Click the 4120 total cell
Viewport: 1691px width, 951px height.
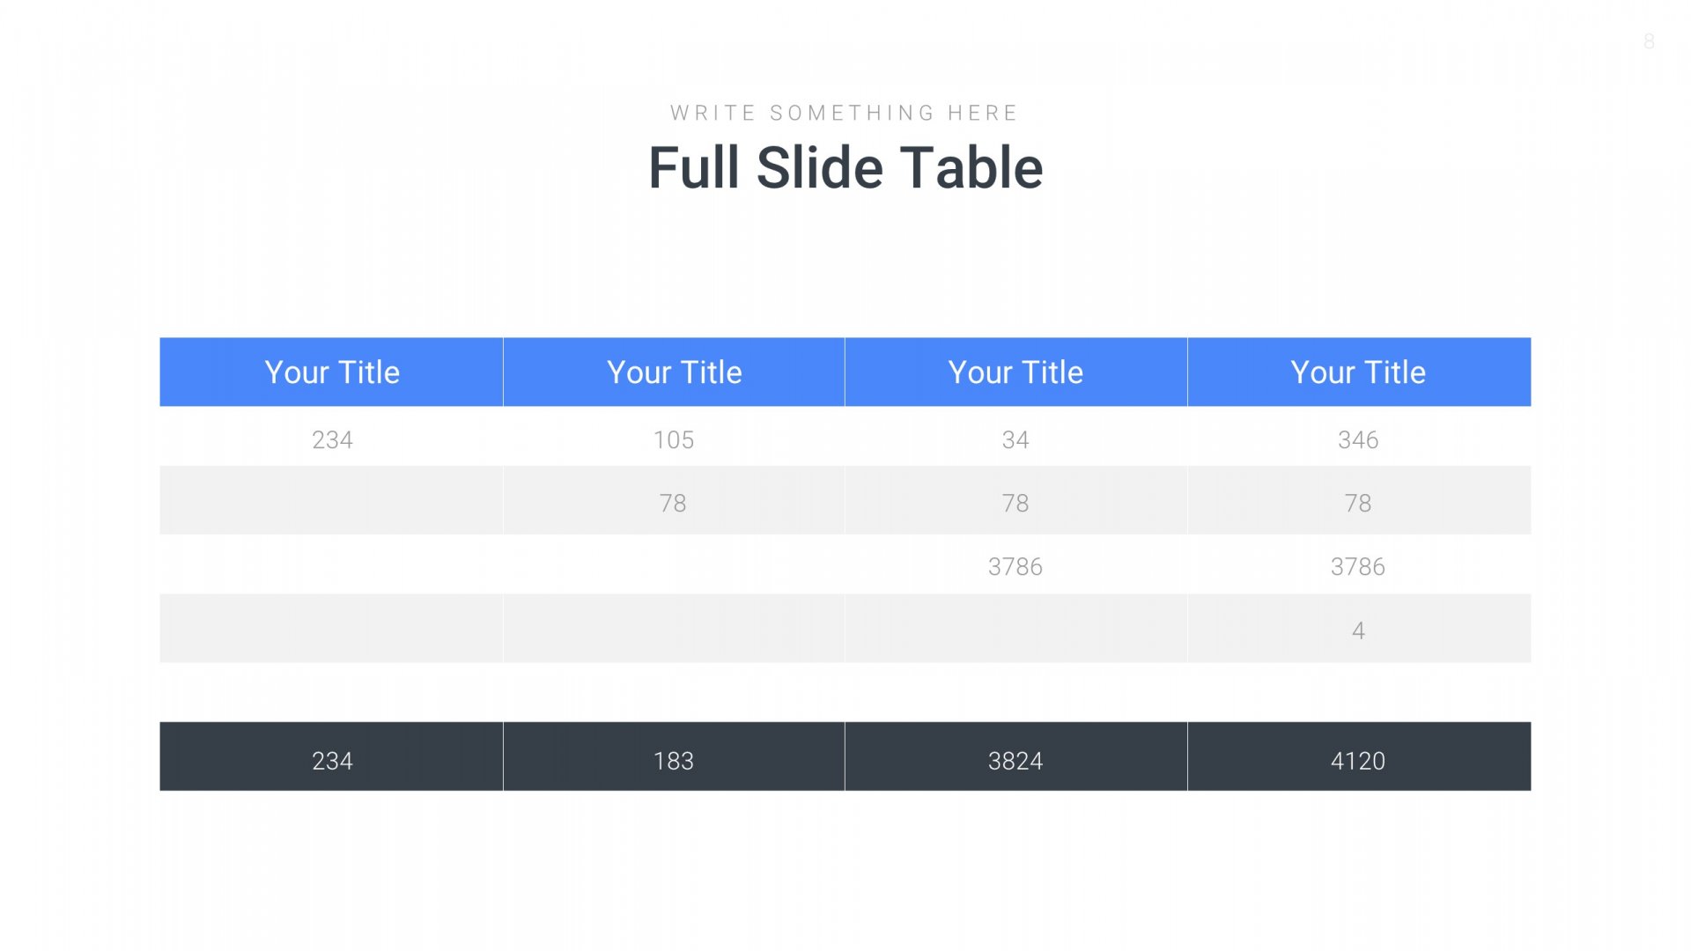tap(1357, 761)
